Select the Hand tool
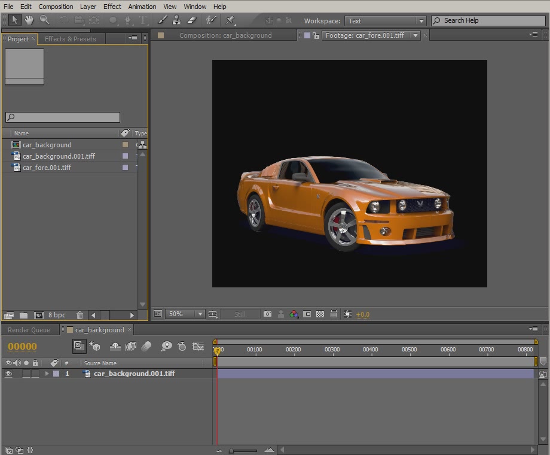 [x=29, y=20]
